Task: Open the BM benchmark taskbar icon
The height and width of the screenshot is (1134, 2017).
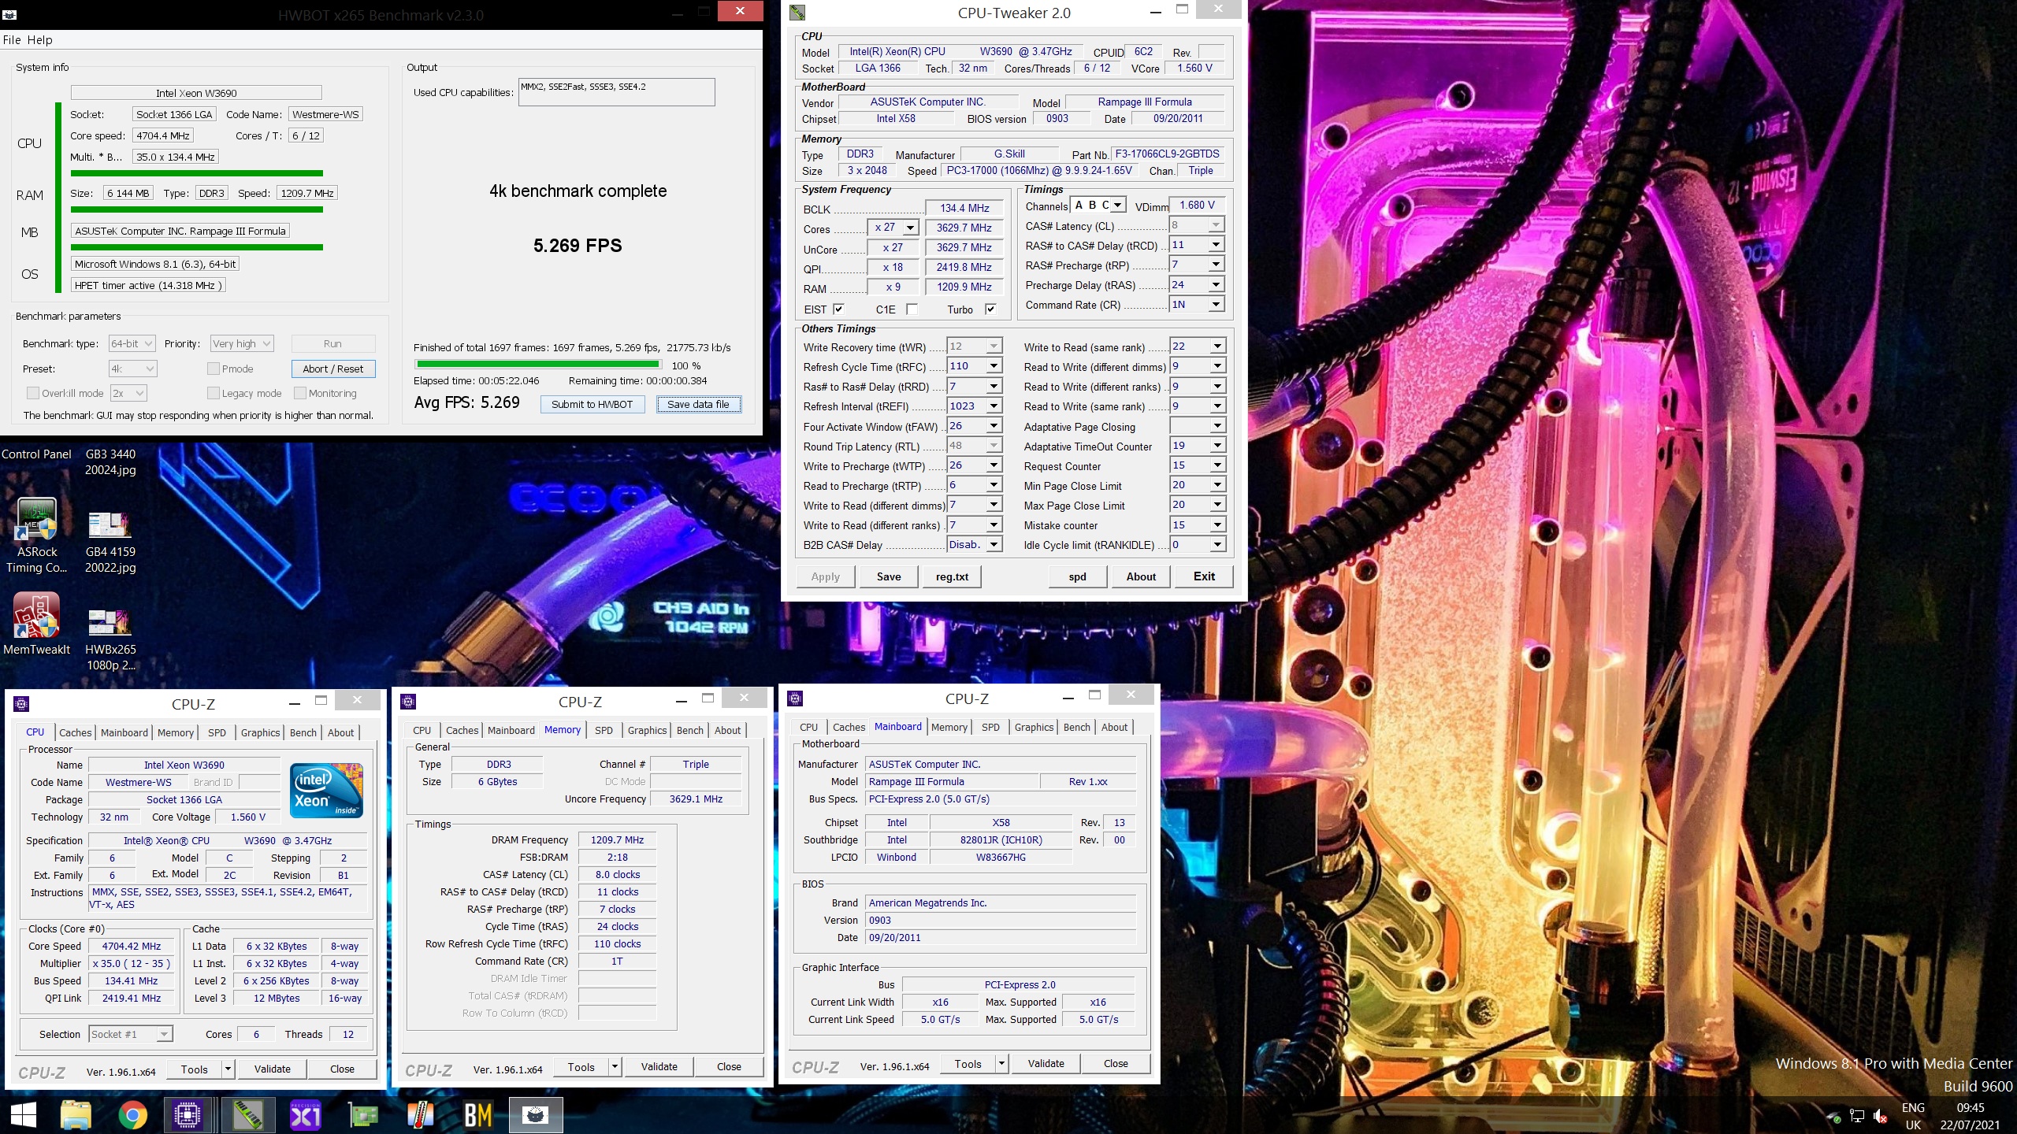Action: pos(478,1115)
